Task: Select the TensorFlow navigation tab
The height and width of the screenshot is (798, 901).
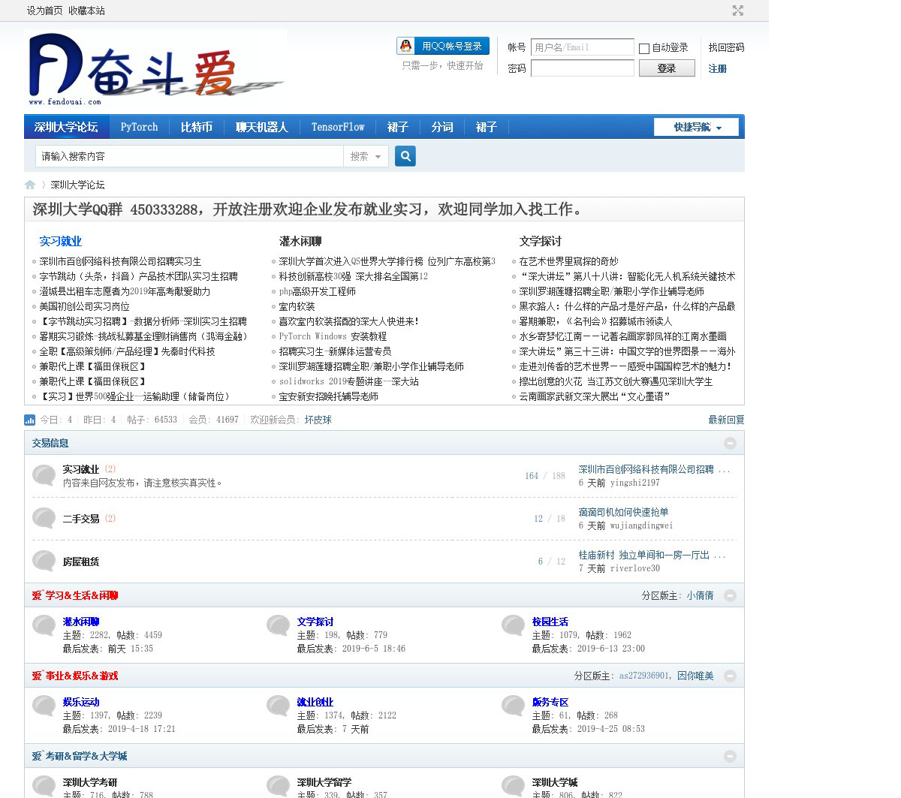Action: [338, 128]
